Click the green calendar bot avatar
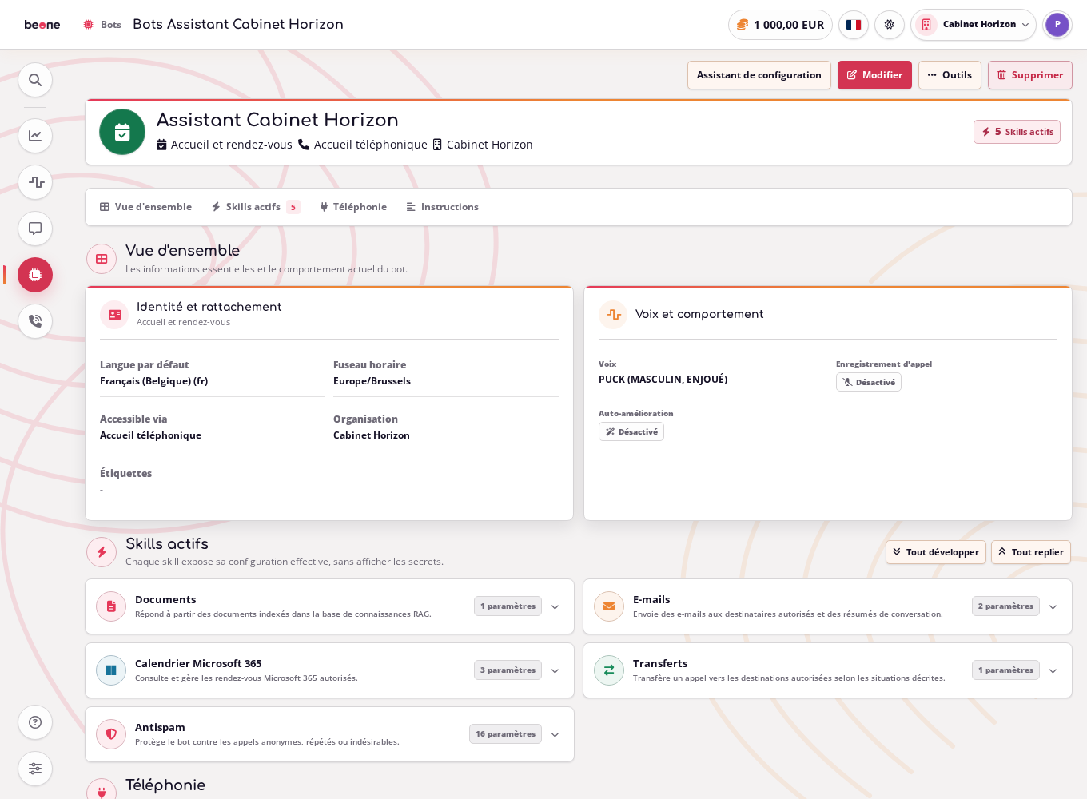This screenshot has height=799, width=1087. (x=122, y=132)
